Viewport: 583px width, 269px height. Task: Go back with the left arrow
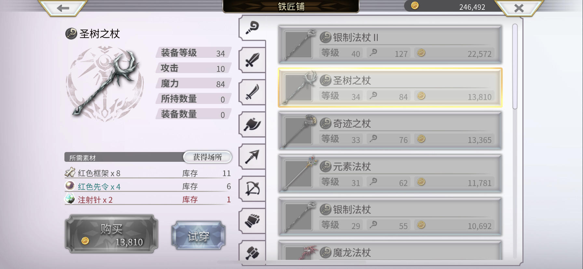(x=63, y=8)
